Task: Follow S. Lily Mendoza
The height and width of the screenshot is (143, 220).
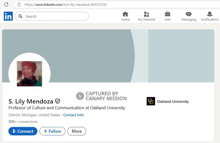Action: pyautogui.click(x=52, y=131)
